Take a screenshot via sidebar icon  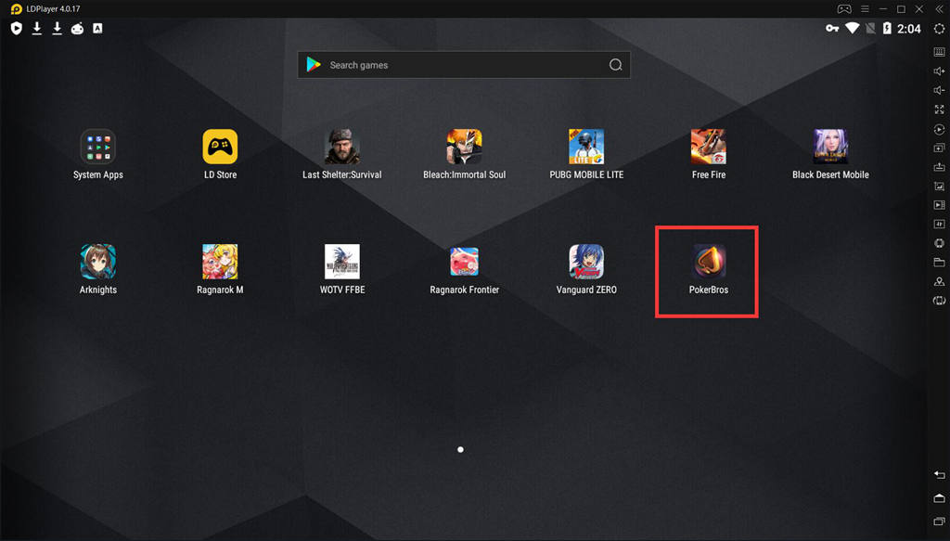click(x=939, y=186)
